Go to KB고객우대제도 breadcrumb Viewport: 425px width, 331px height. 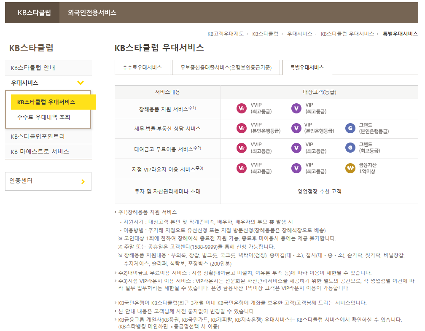pos(226,34)
